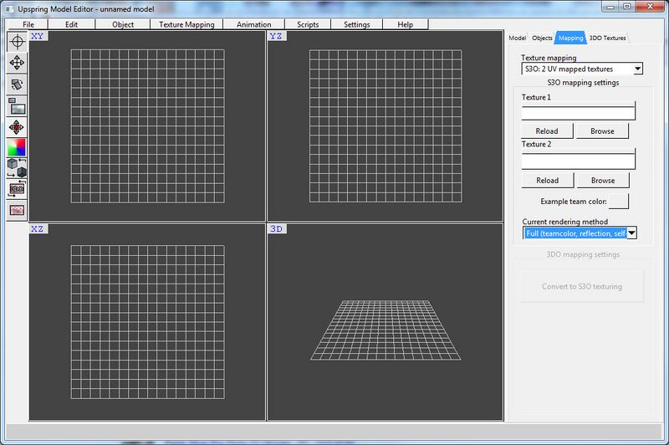Open the Texture Mapping menu
Viewport: 669px width, 445px height.
[x=186, y=24]
